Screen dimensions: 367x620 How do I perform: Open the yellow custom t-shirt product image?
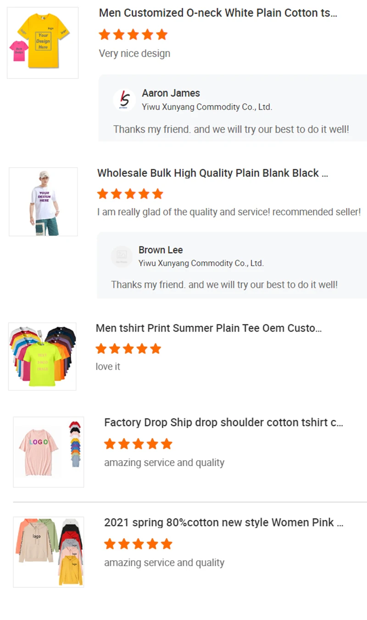pos(43,43)
